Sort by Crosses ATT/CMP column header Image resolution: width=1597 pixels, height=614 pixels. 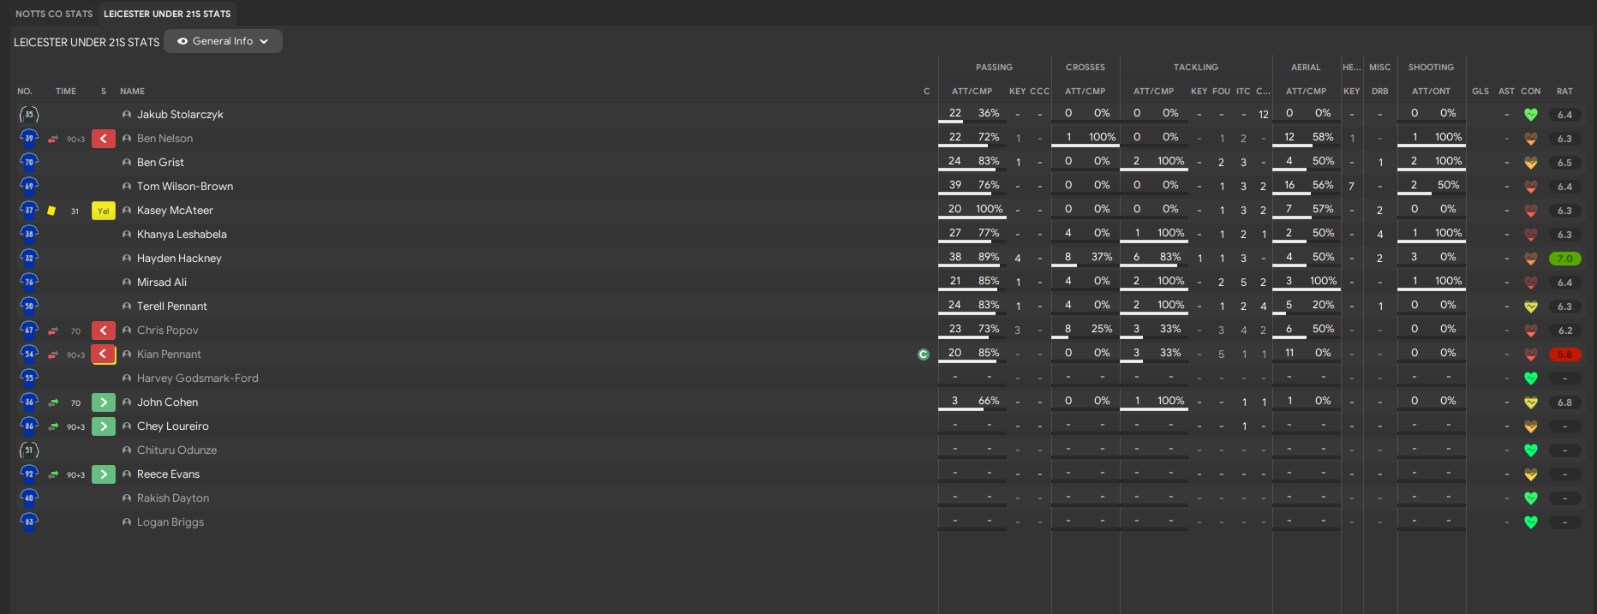point(1085,92)
